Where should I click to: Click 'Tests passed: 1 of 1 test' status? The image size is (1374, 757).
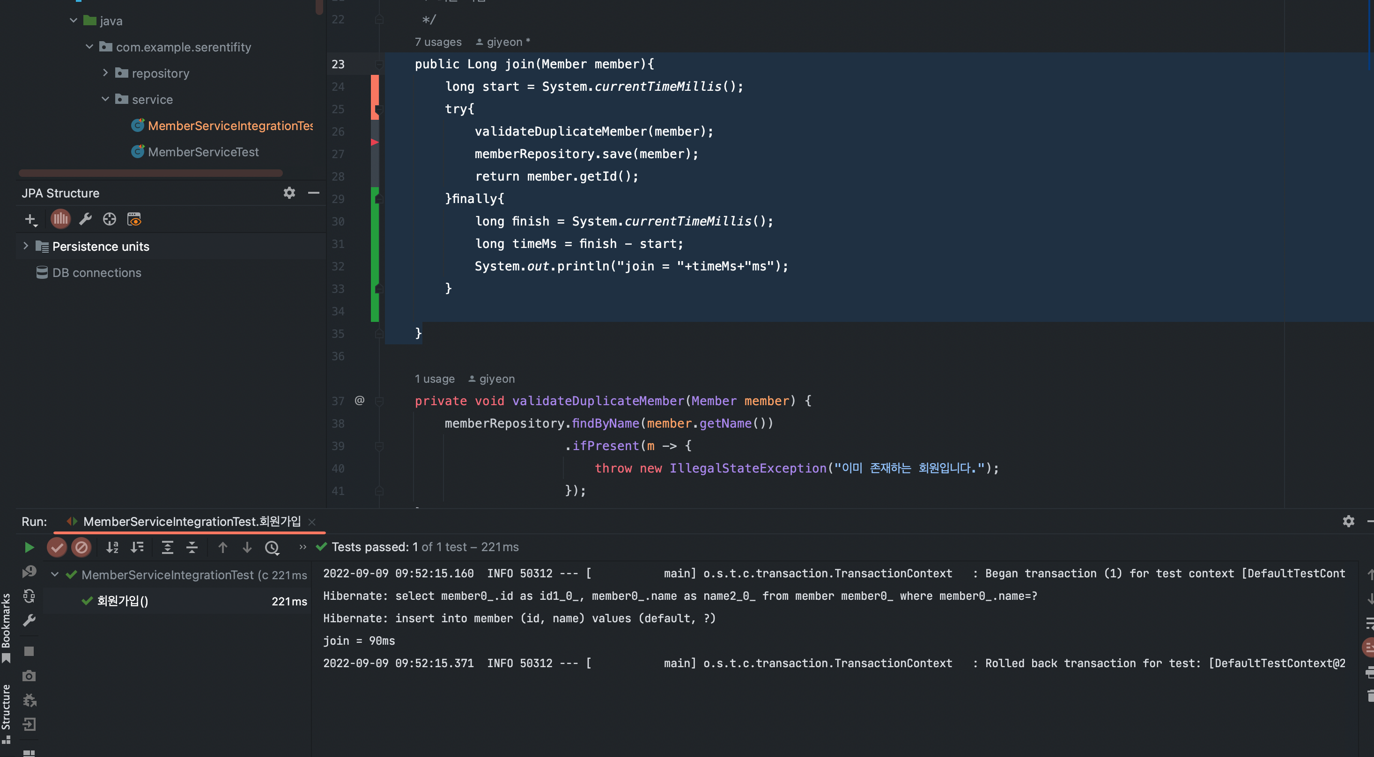coord(418,546)
